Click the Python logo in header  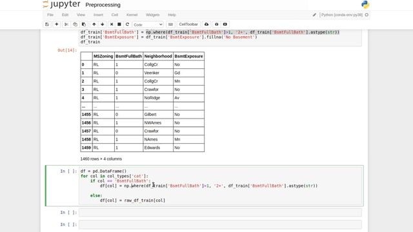(365, 5)
